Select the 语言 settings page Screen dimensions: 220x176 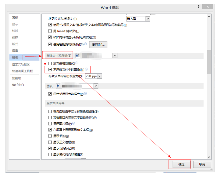click(x=15, y=51)
